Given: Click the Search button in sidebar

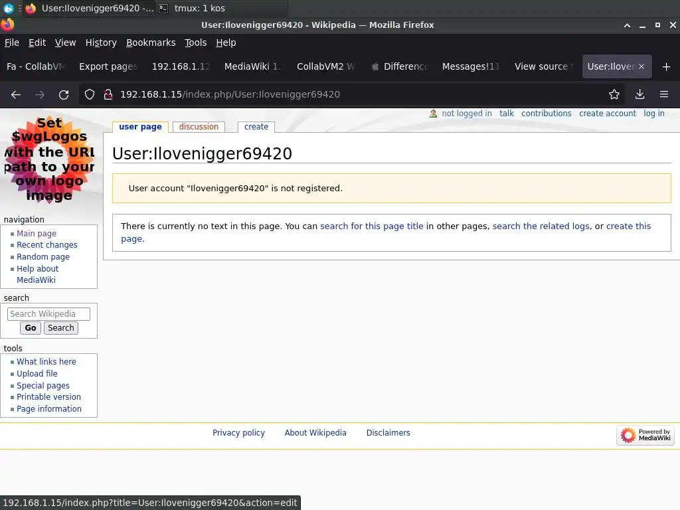Looking at the screenshot, I should 60,328.
